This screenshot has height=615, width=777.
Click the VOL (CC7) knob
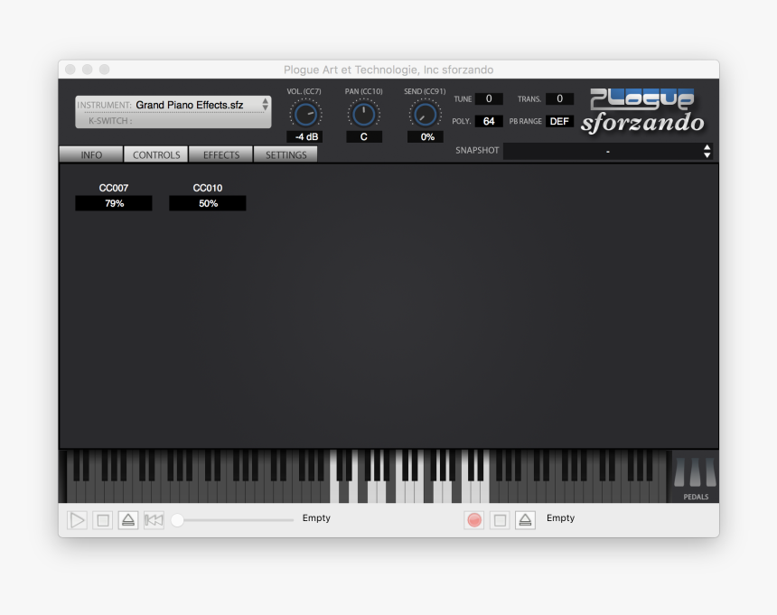[x=305, y=115]
